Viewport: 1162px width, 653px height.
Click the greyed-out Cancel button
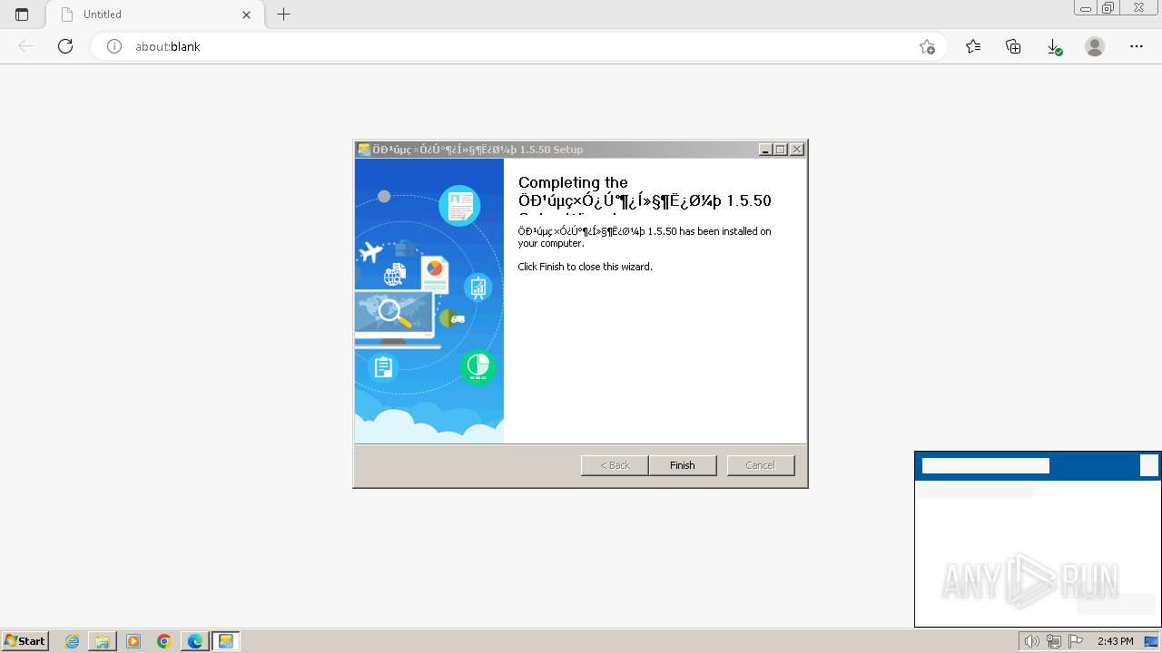pyautogui.click(x=761, y=465)
